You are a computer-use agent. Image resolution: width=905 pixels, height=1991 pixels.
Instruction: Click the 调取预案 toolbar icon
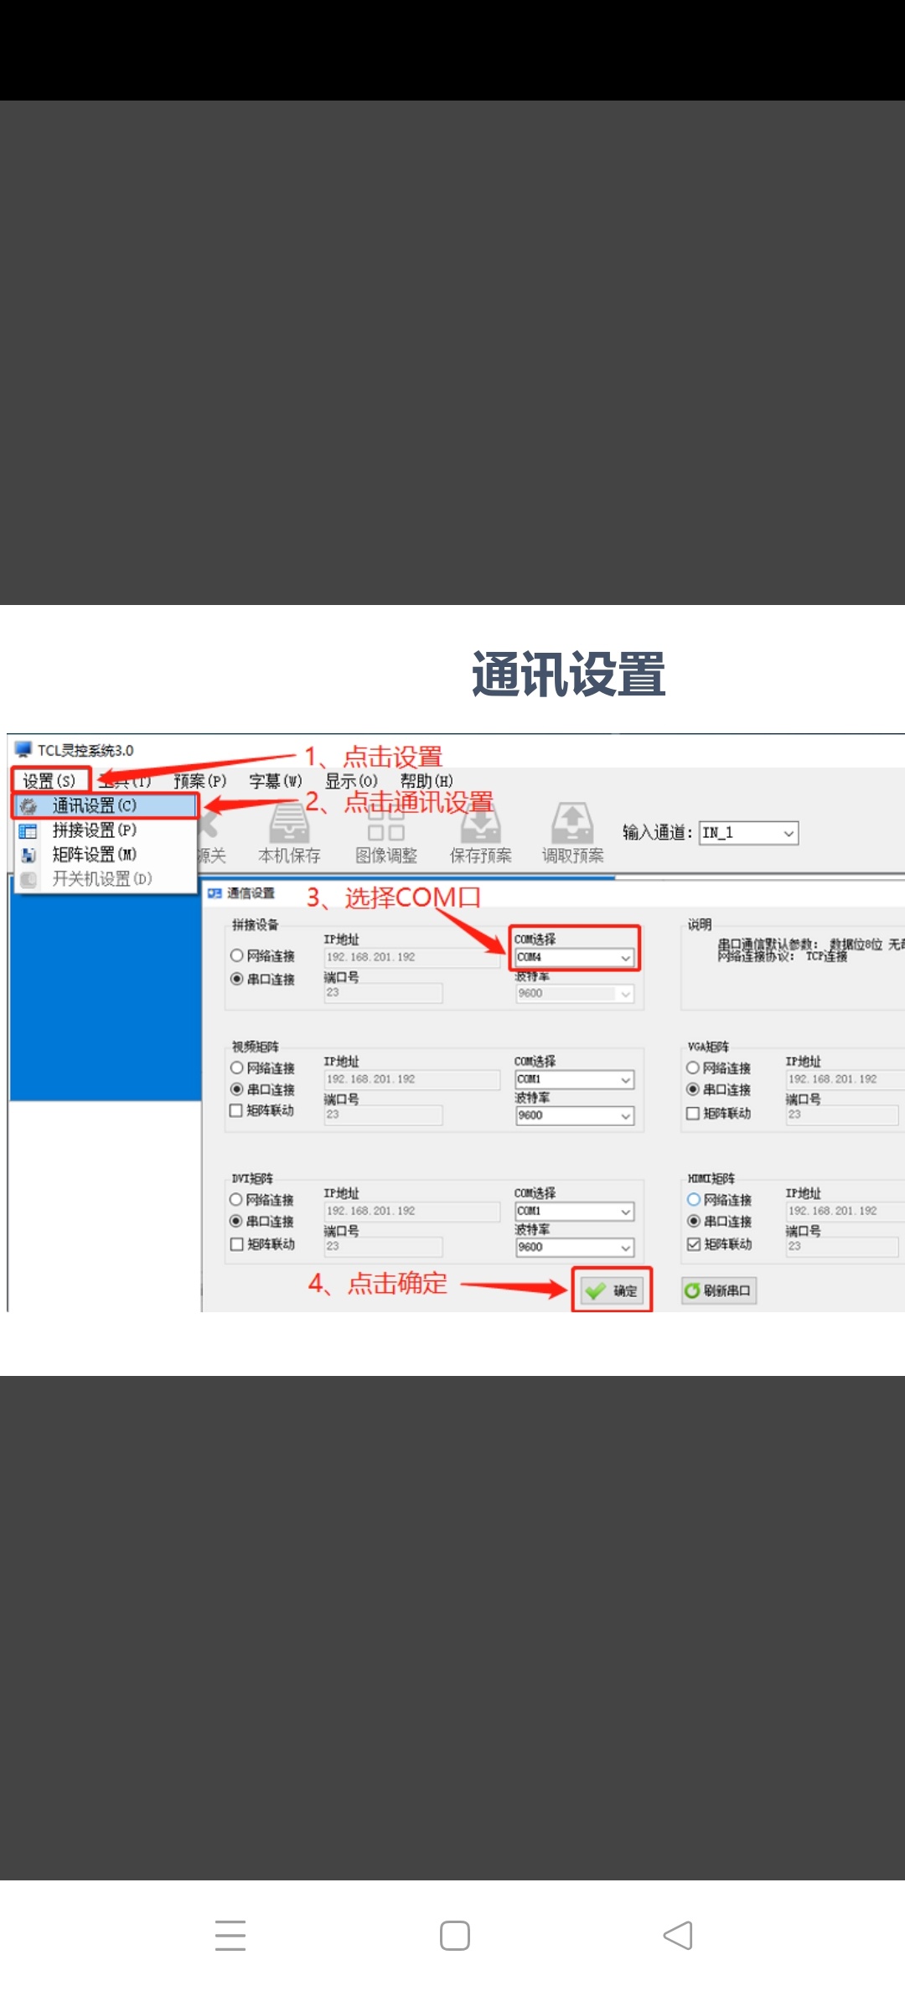572,824
